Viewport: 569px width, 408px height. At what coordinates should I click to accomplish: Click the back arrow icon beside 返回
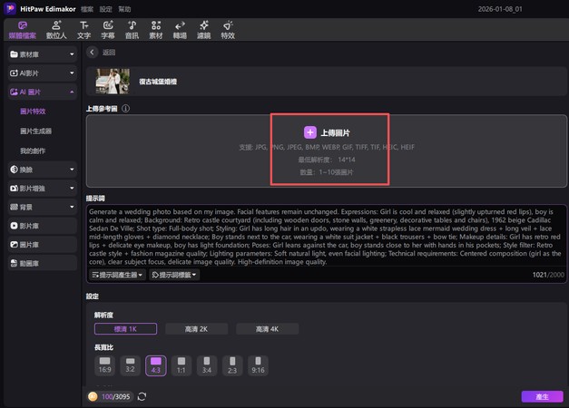click(x=93, y=53)
